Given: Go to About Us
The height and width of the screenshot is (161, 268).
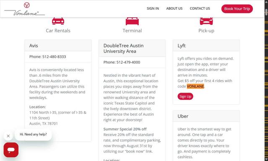Looking at the screenshot, I should (174, 8).
